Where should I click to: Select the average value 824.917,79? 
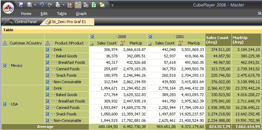218,127
